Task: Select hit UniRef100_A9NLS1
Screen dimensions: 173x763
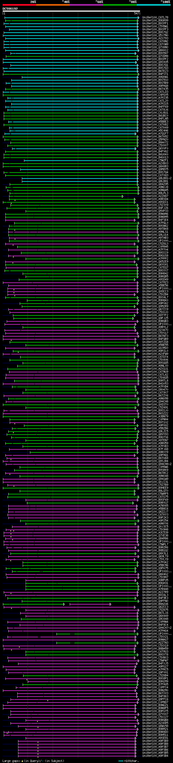Action: (x=155, y=232)
